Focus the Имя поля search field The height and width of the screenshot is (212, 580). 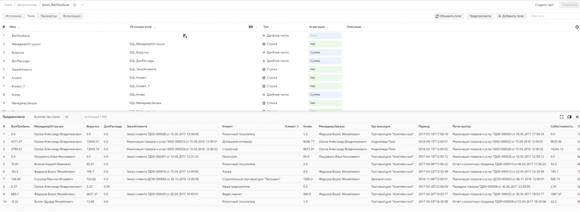pos(554,16)
